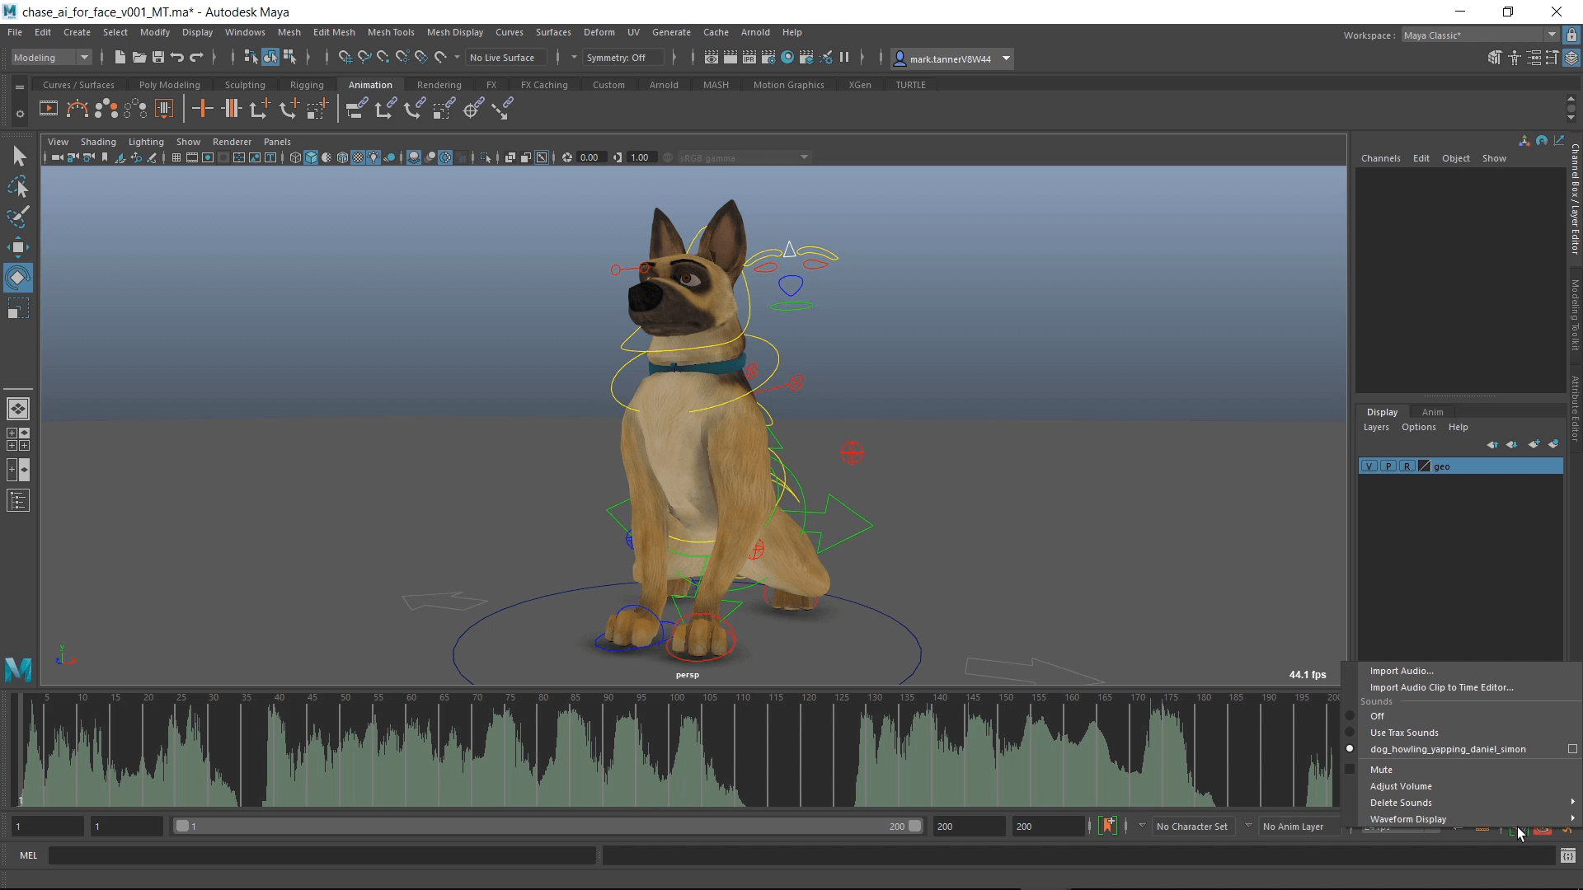Open the Windows menu
Viewport: 1583px width, 890px height.
[x=245, y=32]
